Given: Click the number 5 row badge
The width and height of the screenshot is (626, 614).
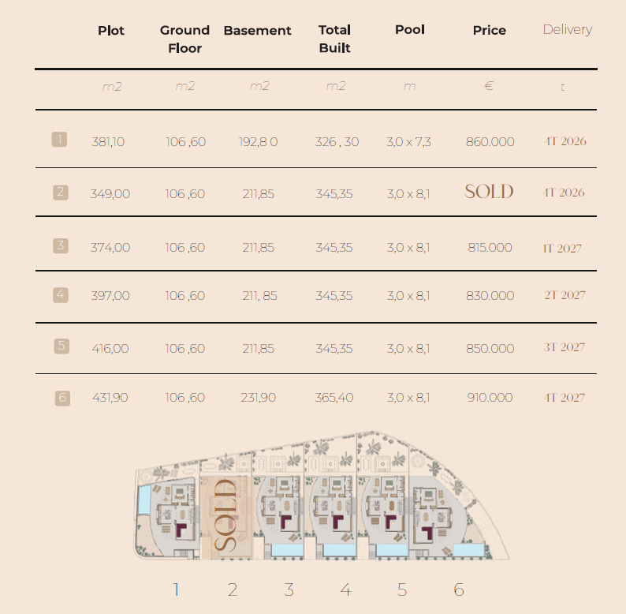Looking at the screenshot, I should (61, 346).
